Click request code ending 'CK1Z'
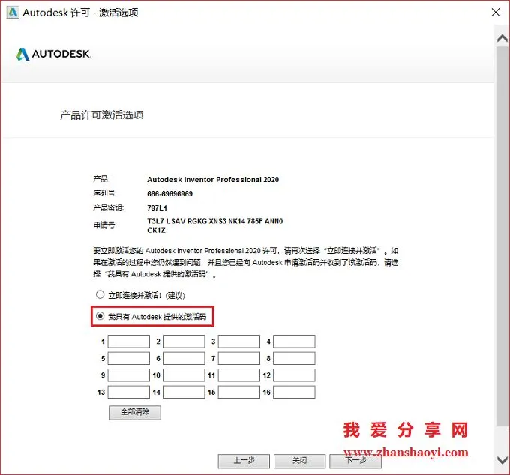 156,230
